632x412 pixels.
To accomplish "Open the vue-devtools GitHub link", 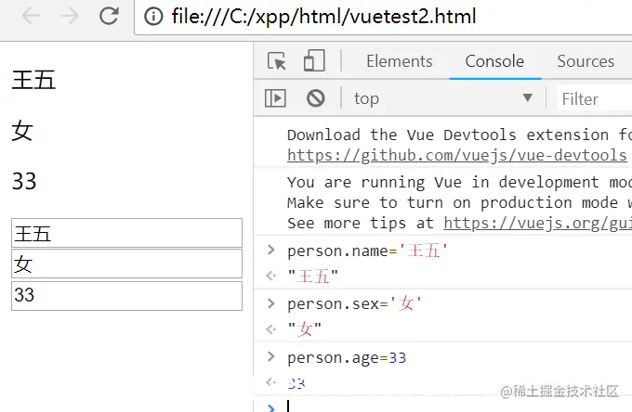I will click(457, 155).
